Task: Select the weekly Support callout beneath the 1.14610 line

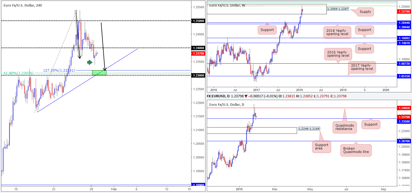Action: (365, 49)
